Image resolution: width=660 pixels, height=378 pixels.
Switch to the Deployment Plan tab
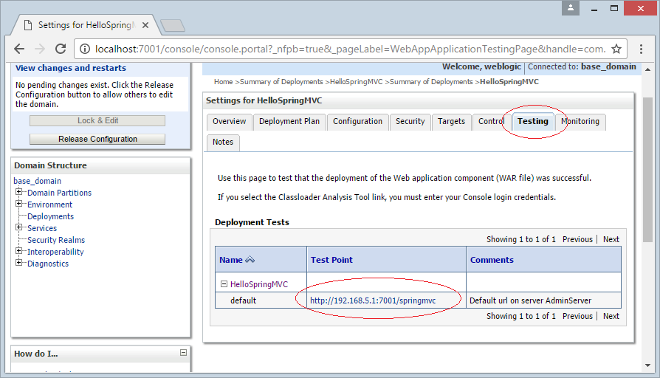(x=289, y=122)
